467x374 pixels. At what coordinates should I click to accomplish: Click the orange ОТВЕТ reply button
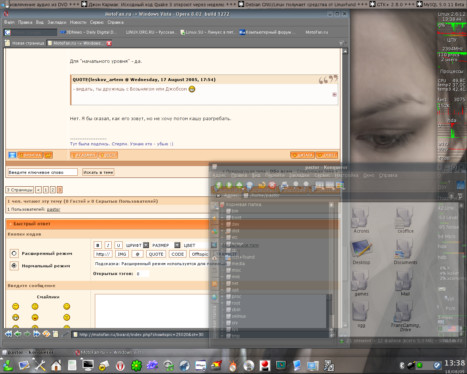tap(327, 155)
